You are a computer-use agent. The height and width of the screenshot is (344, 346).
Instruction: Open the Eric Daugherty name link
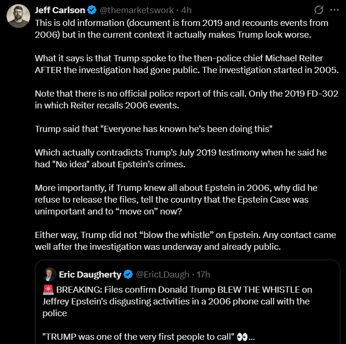click(x=90, y=275)
